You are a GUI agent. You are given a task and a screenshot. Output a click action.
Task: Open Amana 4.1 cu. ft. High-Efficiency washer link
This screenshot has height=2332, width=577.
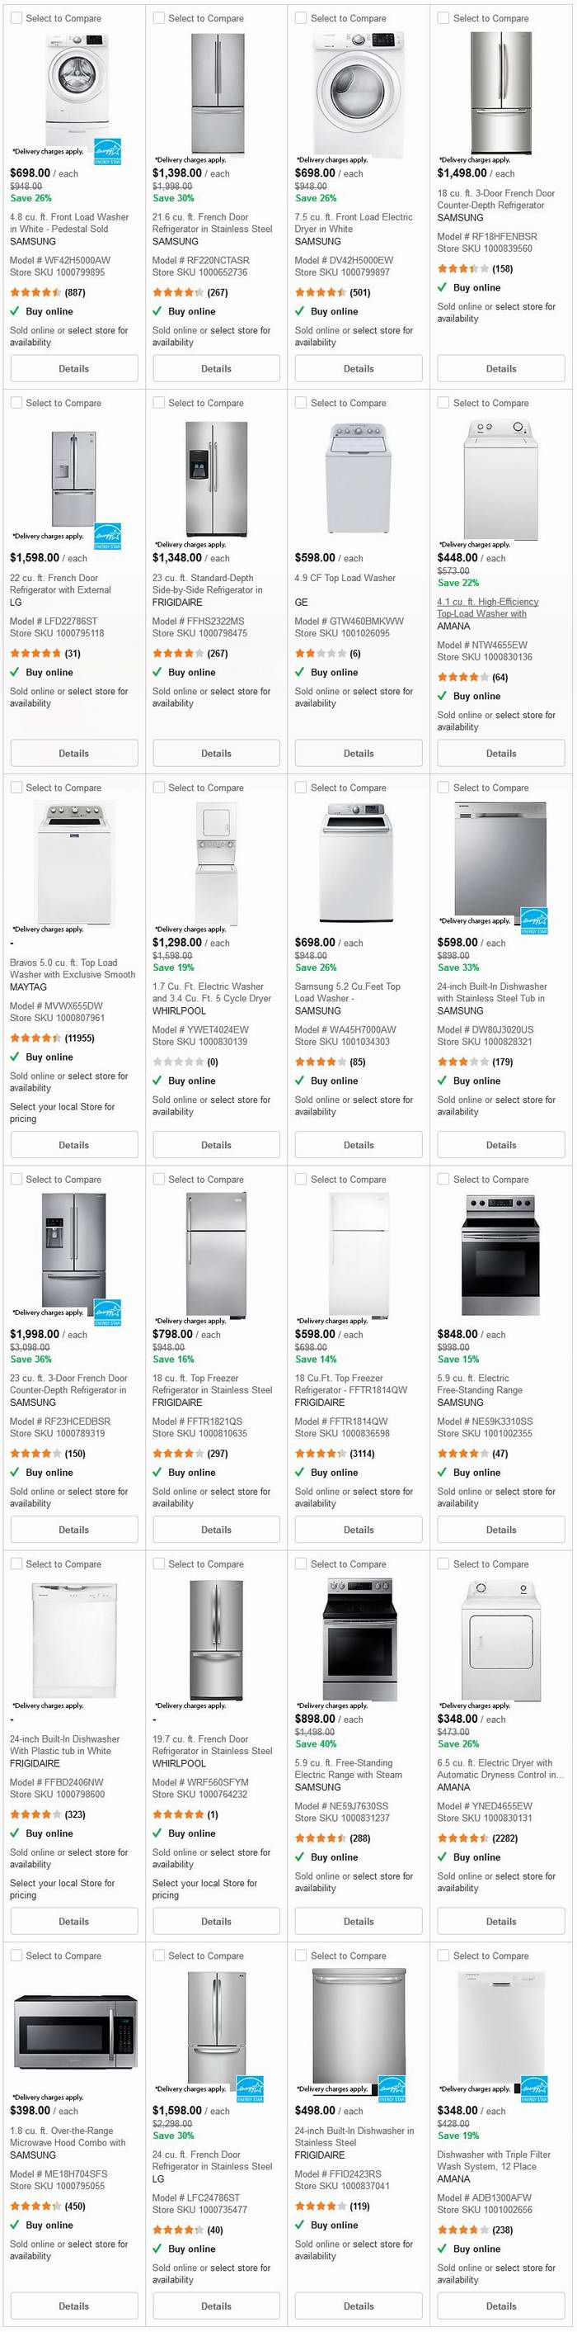coord(488,608)
